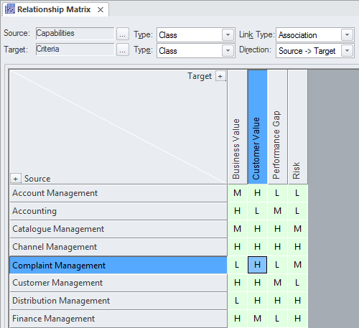Click Customer Management Customer Value cell
This screenshot has width=359, height=328.
click(x=258, y=283)
